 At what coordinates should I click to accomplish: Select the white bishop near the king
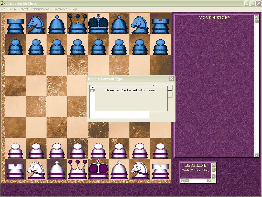(119, 171)
